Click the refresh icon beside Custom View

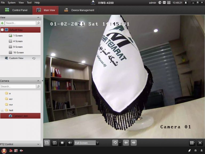(x=34, y=58)
